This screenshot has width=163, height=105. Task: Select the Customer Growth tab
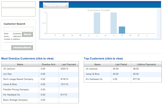pos(56,5)
